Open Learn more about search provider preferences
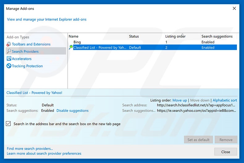This screenshot has width=244, height=163. (44, 153)
